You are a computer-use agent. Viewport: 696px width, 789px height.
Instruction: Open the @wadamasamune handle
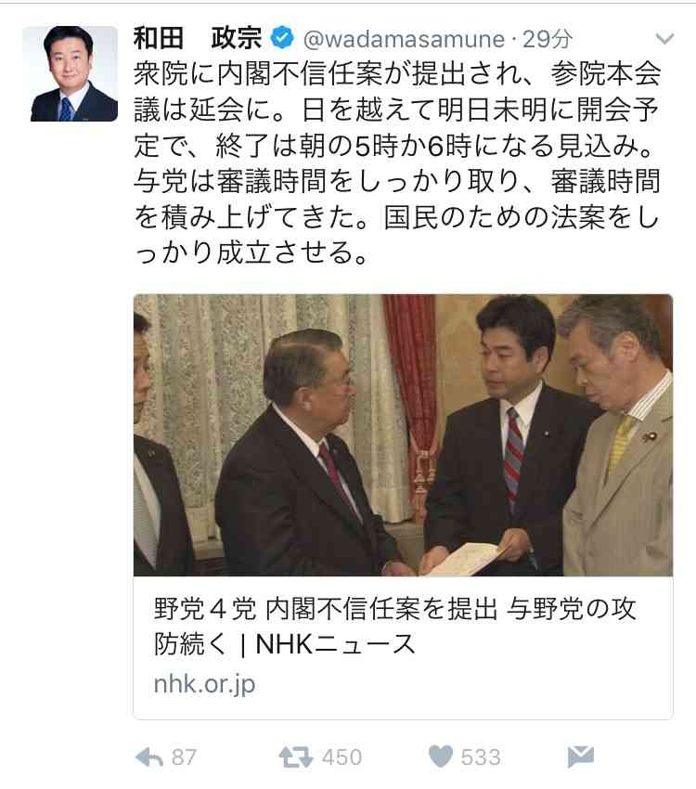coord(404,39)
